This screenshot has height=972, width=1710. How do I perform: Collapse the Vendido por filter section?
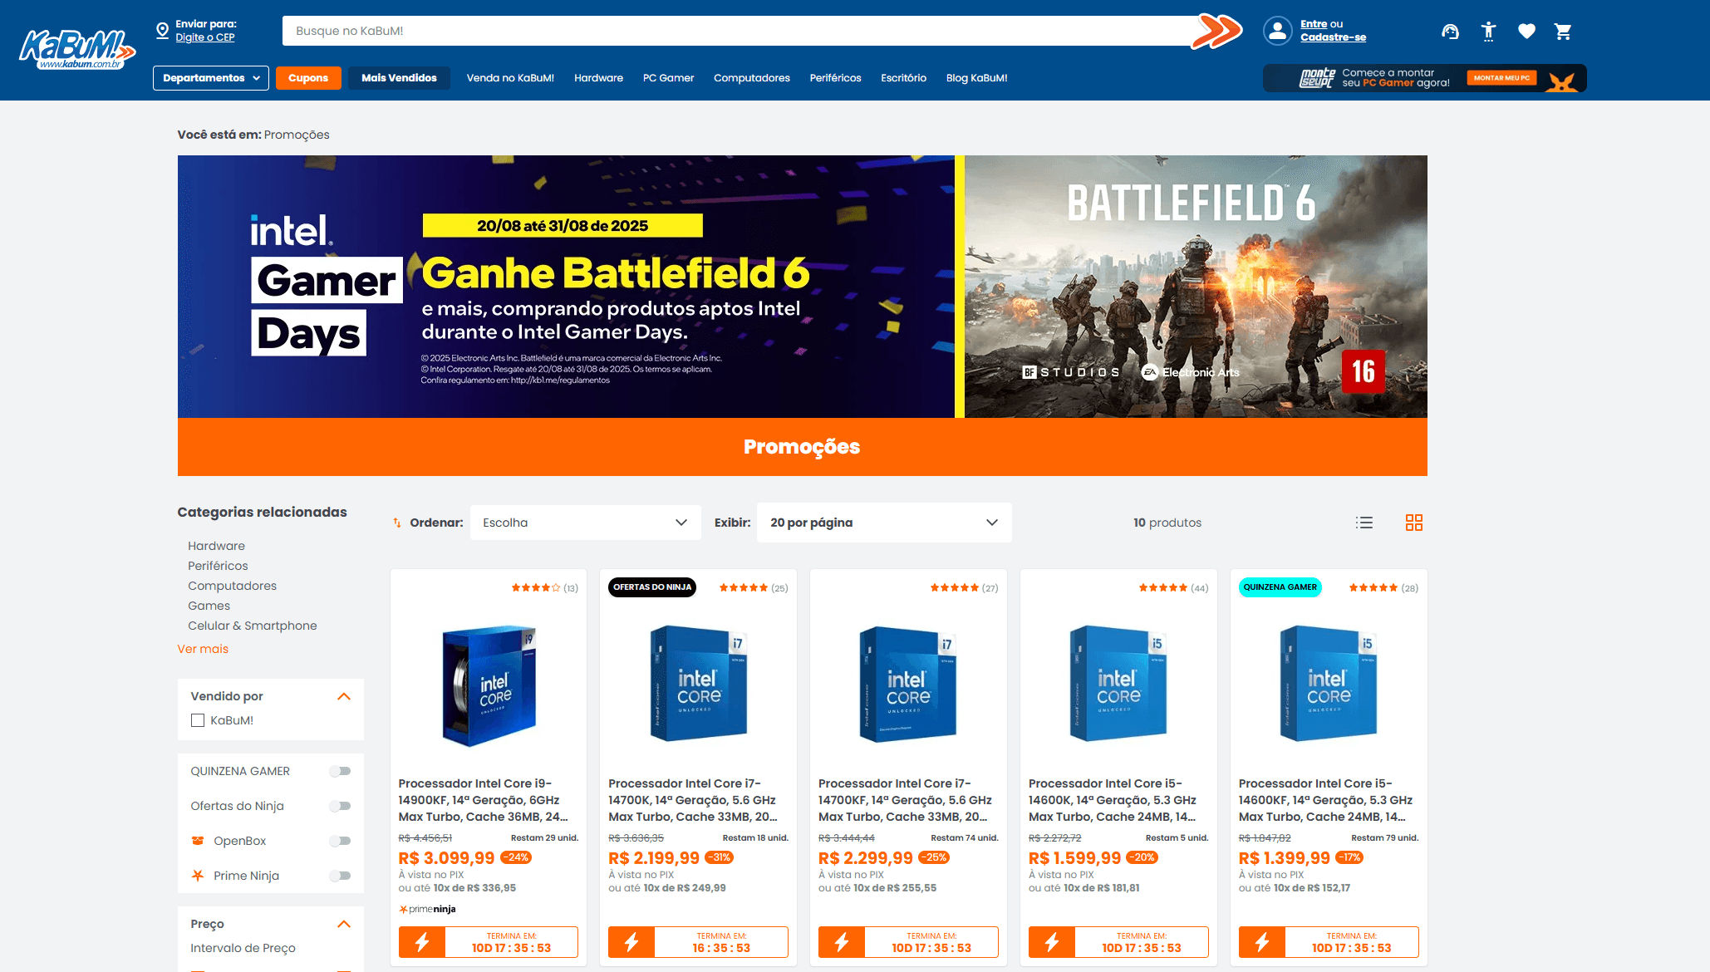click(x=344, y=696)
